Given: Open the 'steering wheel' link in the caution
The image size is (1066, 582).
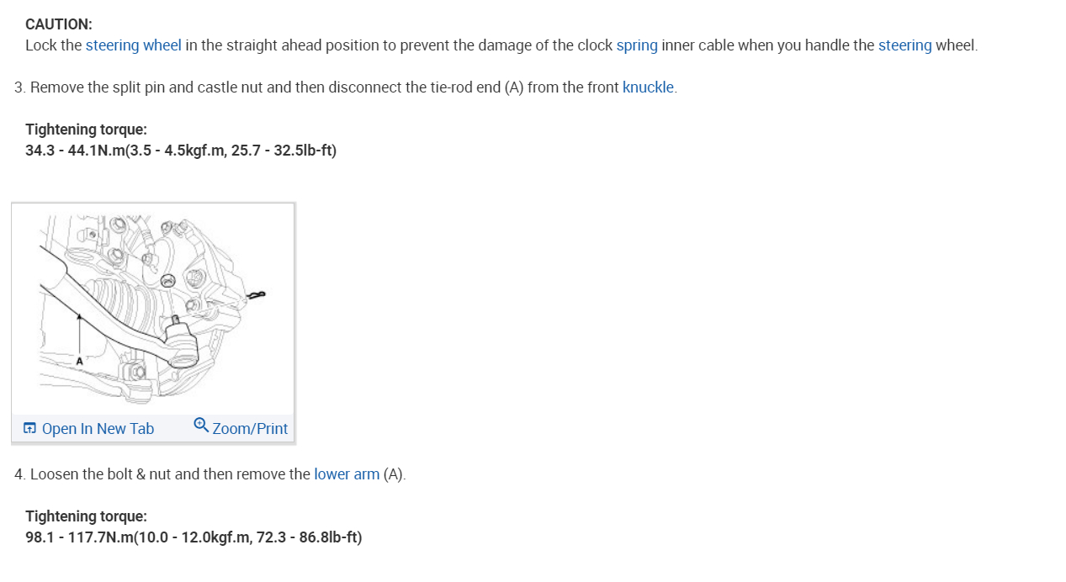Looking at the screenshot, I should tap(133, 45).
